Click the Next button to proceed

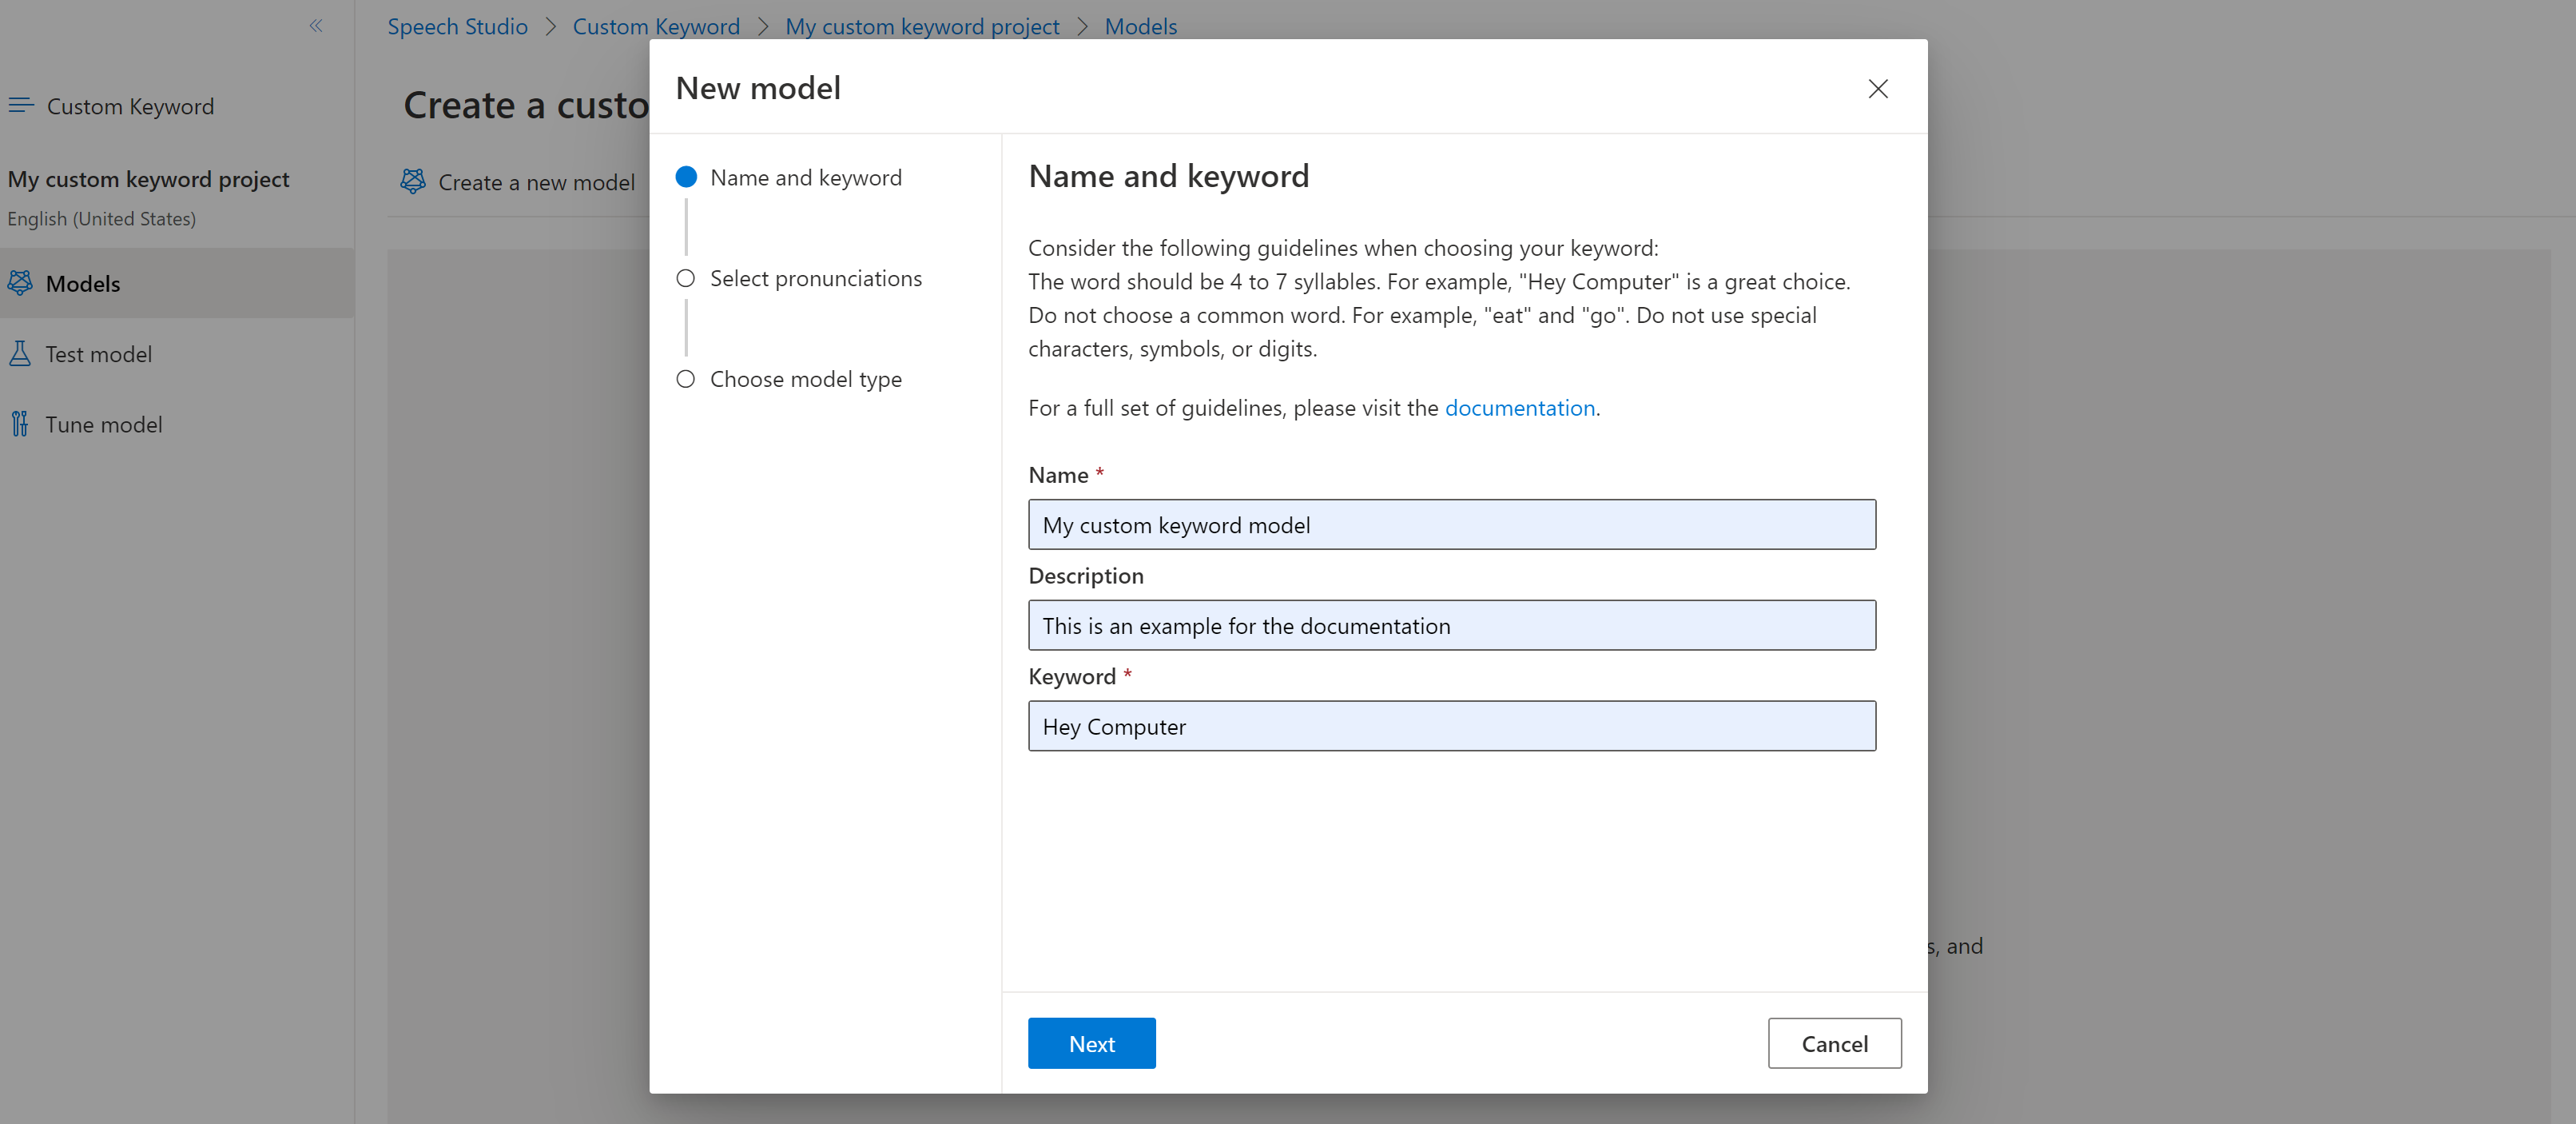[1091, 1043]
